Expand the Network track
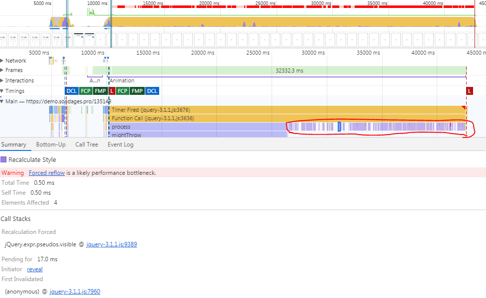Image resolution: width=486 pixels, height=298 pixels. (2, 61)
